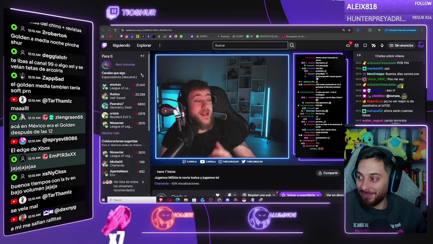The height and width of the screenshot is (244, 433).
Task: Open the whispers speech-bubble icon
Action: coord(365,45)
